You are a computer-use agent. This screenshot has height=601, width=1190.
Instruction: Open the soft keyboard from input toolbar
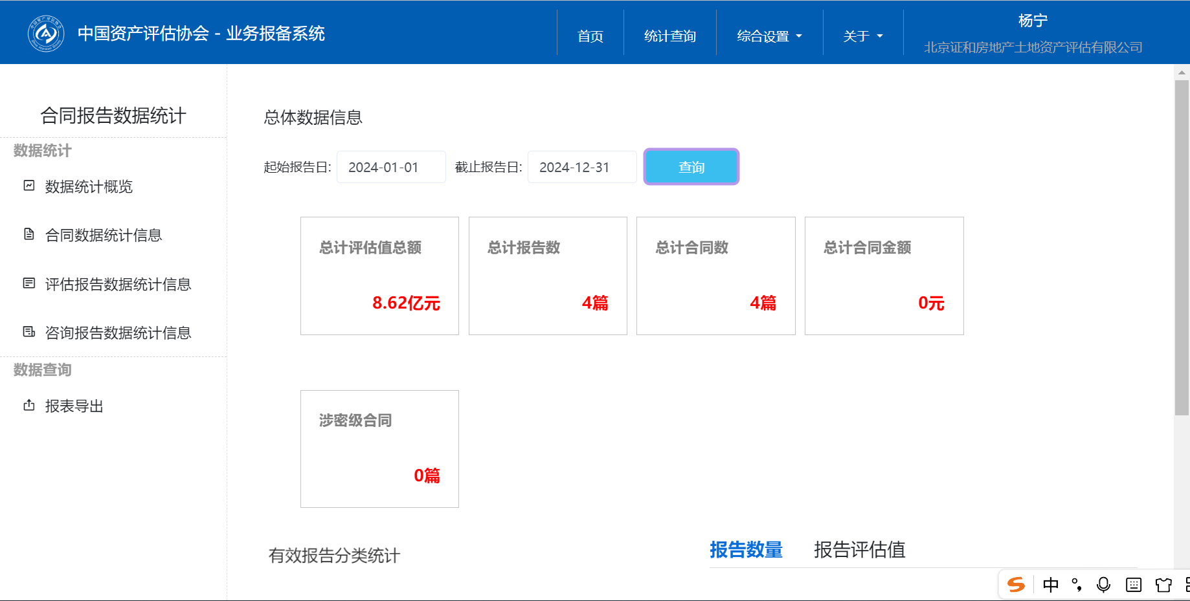click(1134, 585)
